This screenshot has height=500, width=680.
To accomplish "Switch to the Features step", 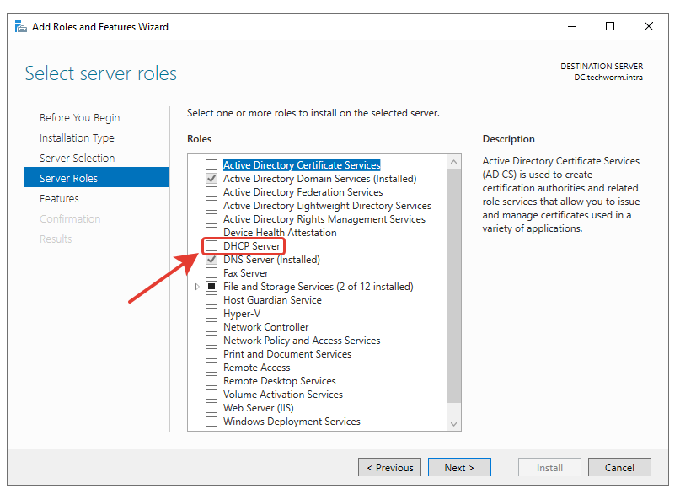I will [59, 199].
